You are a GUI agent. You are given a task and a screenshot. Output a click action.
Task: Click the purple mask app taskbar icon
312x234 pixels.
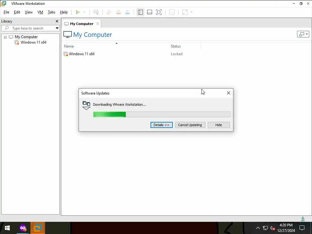click(x=23, y=228)
